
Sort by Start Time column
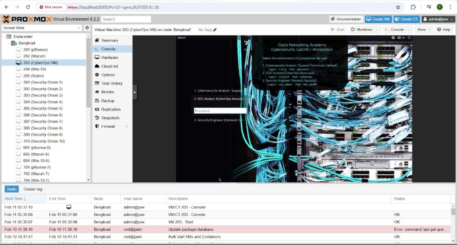coord(24,199)
